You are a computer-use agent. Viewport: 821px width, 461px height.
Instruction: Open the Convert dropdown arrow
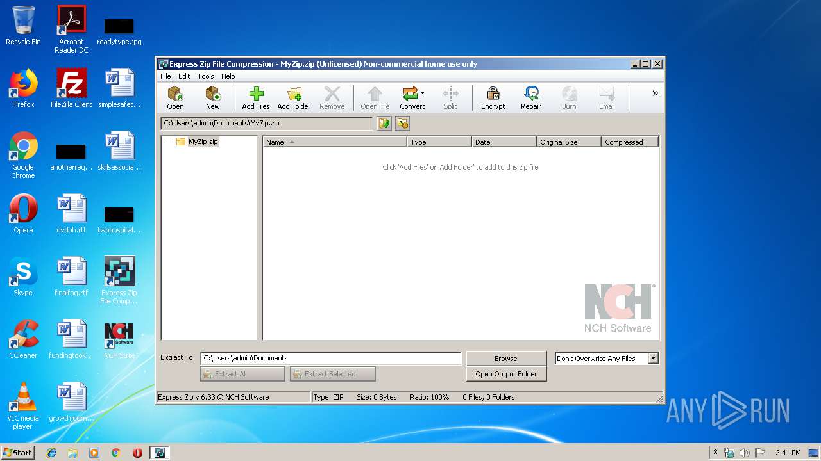click(x=422, y=94)
